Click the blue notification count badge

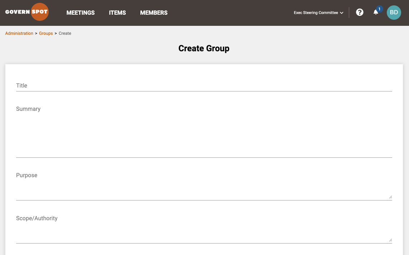(x=379, y=9)
